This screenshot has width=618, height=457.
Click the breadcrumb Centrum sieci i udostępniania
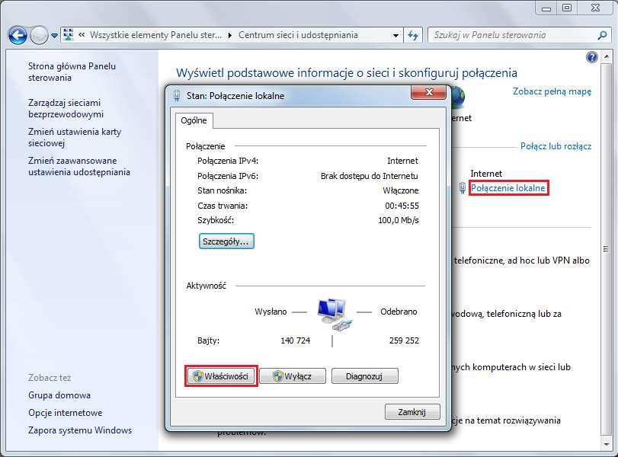point(298,35)
